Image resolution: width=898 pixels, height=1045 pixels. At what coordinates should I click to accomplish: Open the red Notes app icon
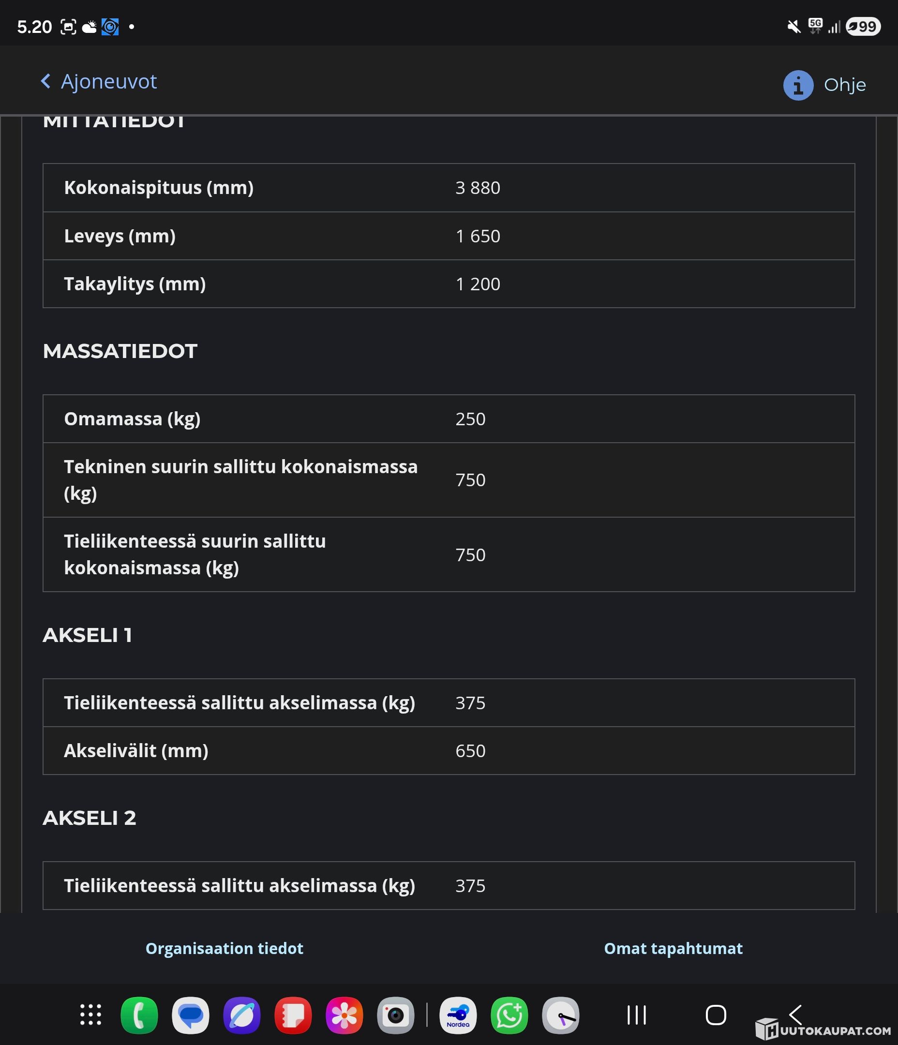pos(293,1015)
